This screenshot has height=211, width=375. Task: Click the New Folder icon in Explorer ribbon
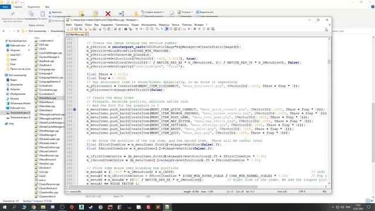pyautogui.click(x=136, y=13)
